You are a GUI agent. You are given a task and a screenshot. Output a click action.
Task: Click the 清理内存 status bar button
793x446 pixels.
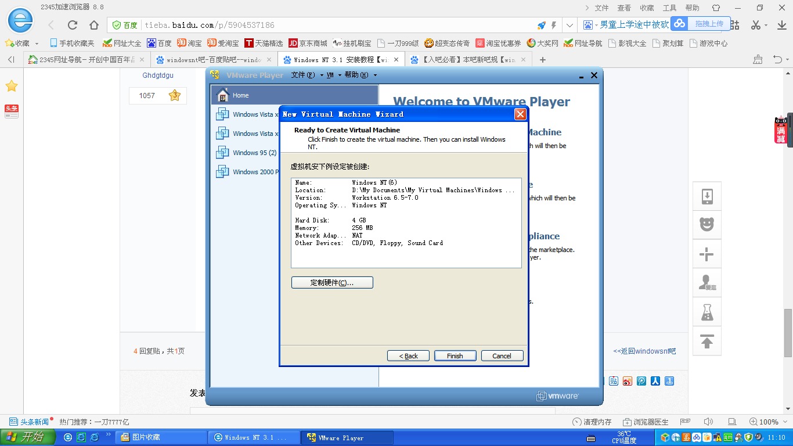click(x=592, y=422)
